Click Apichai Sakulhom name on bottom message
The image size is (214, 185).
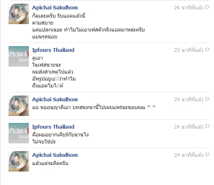pos(55,155)
